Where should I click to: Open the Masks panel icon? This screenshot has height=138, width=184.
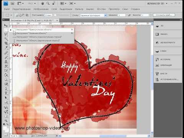coord(157,34)
